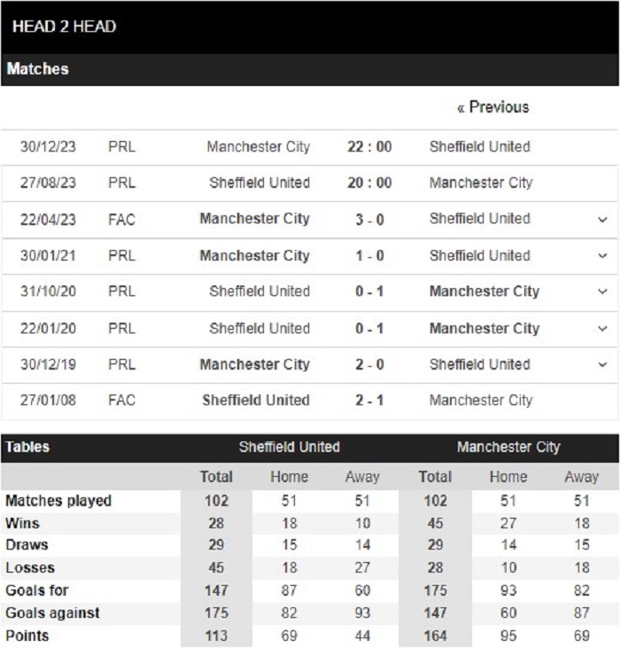Open the 3 - 0 FA Cup score
Screen dimensions: 620x648
pyautogui.click(x=370, y=220)
